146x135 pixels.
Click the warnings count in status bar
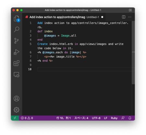pyautogui.click(x=30, y=118)
